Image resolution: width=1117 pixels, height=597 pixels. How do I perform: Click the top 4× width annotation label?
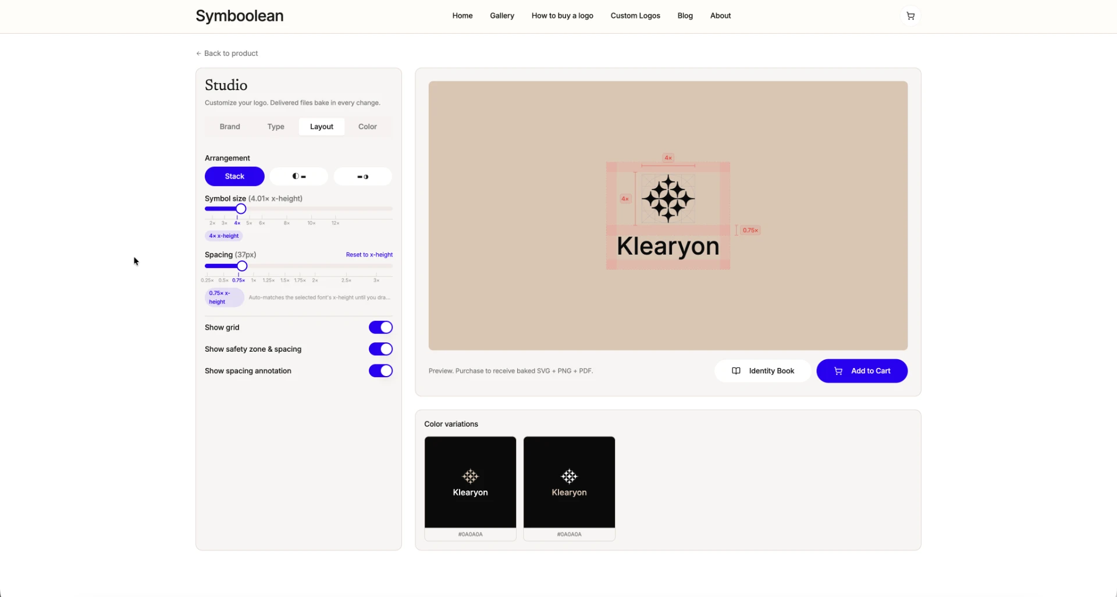pos(668,158)
